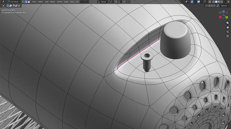The height and width of the screenshot is (129, 231).
Task: Toggle show gizmo button
Action: coord(192,2)
